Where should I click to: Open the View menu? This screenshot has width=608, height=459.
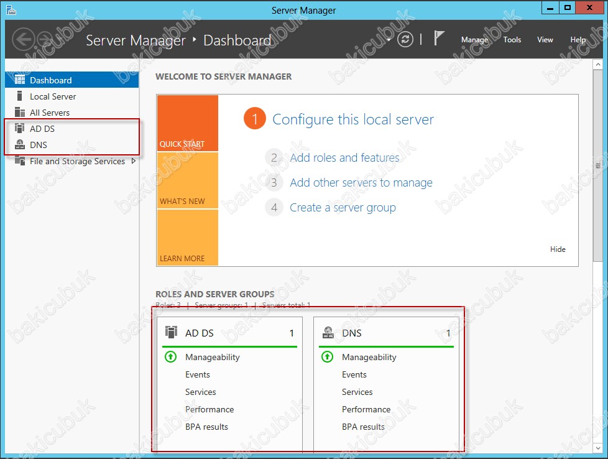(545, 40)
